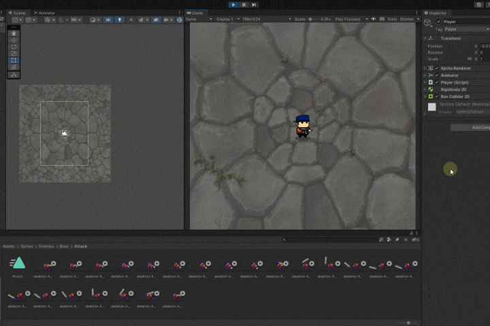Screen dimensions: 490x326
Task: Click the Search by Label tag icon
Action: point(397,240)
